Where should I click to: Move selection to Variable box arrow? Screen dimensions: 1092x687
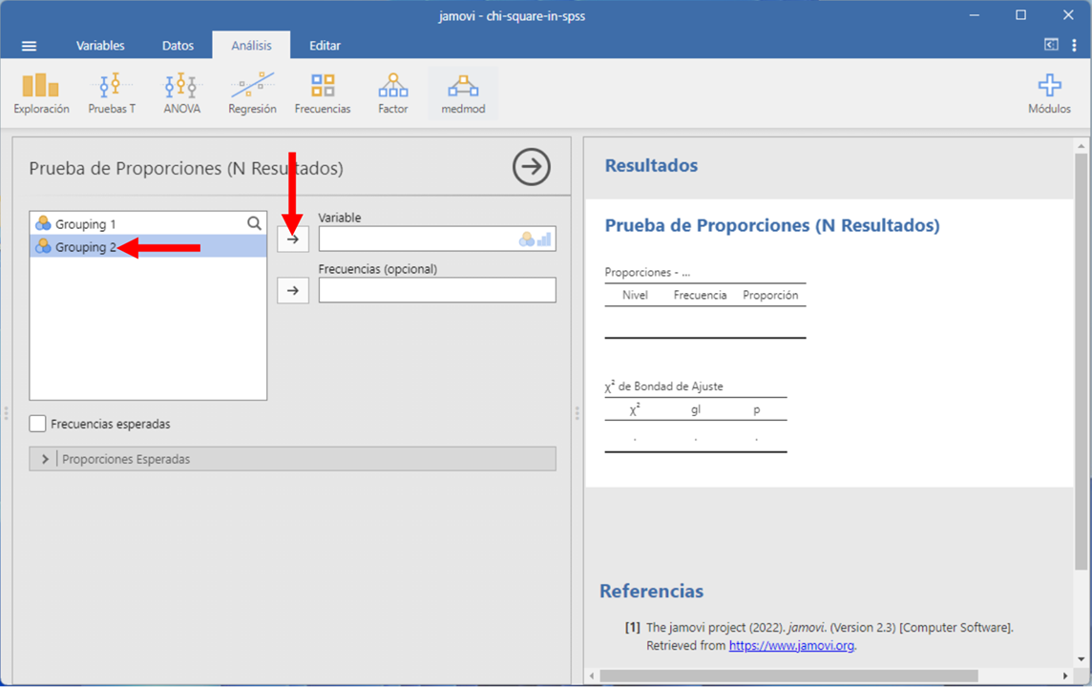pos(293,239)
